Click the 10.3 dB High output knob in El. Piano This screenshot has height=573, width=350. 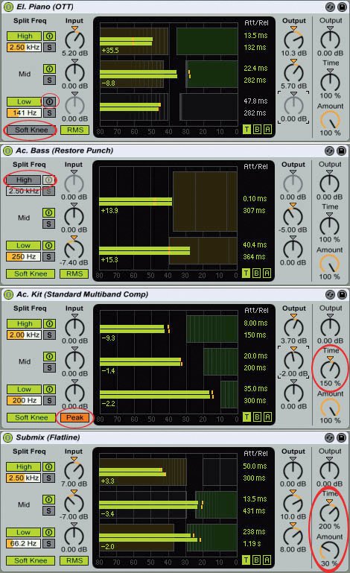click(293, 39)
